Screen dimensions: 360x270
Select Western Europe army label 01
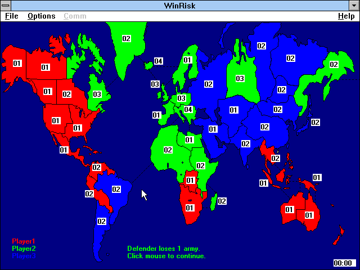pyautogui.click(x=156, y=115)
